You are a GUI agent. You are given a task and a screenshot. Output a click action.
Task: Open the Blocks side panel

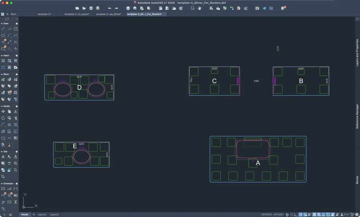click(x=357, y=180)
